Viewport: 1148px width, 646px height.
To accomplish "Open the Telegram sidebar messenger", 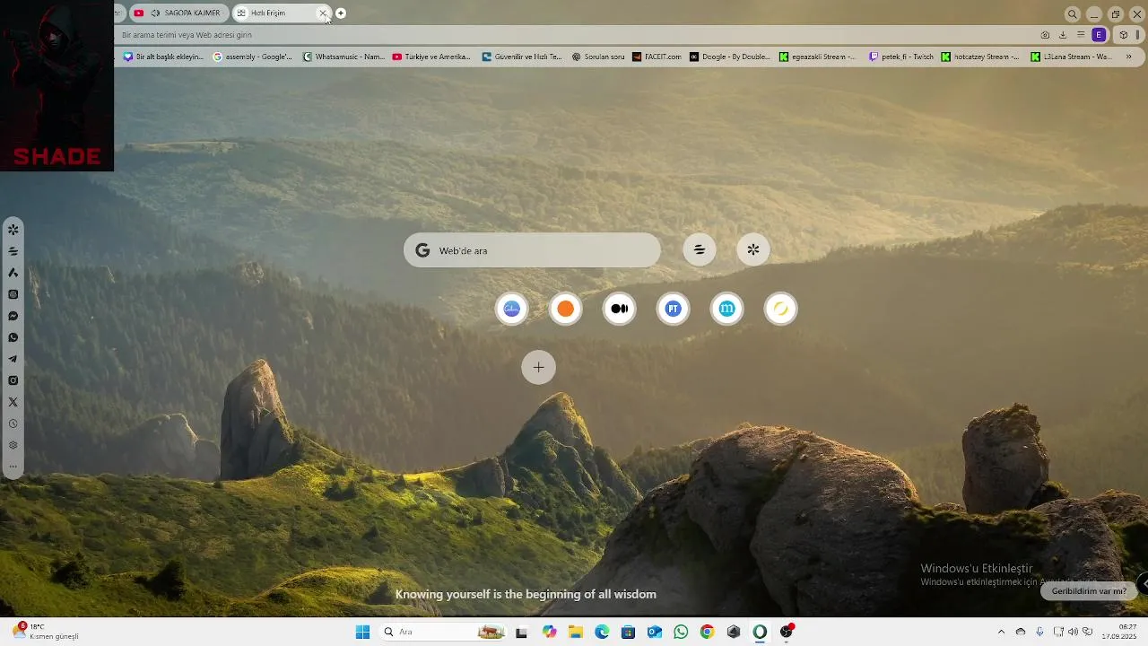I will 13,359.
